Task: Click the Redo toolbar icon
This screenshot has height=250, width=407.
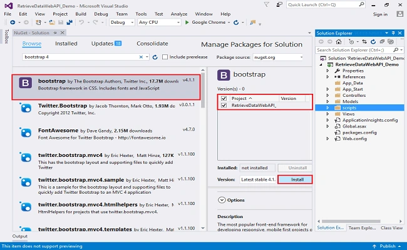Action: [96, 22]
